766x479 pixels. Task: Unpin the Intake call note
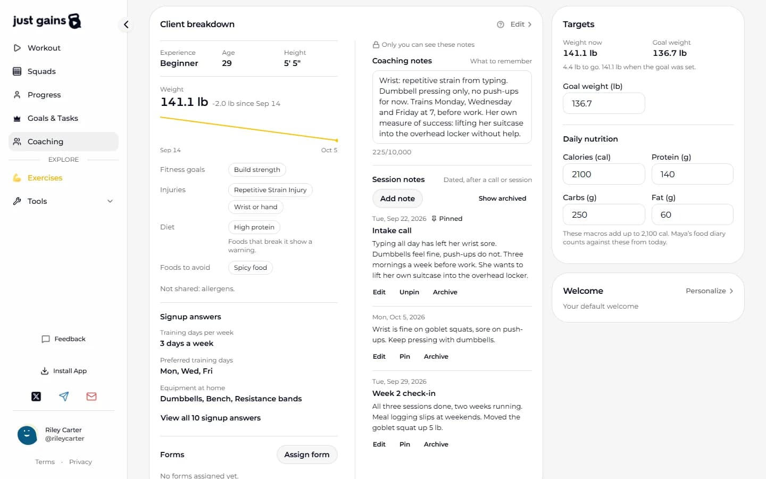coord(410,292)
